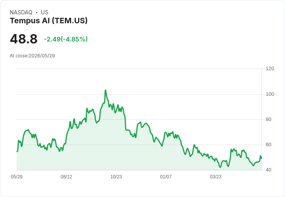This screenshot has height=197, width=285.
Task: Click the 03/23 date label on x-axis
Action: point(216,177)
